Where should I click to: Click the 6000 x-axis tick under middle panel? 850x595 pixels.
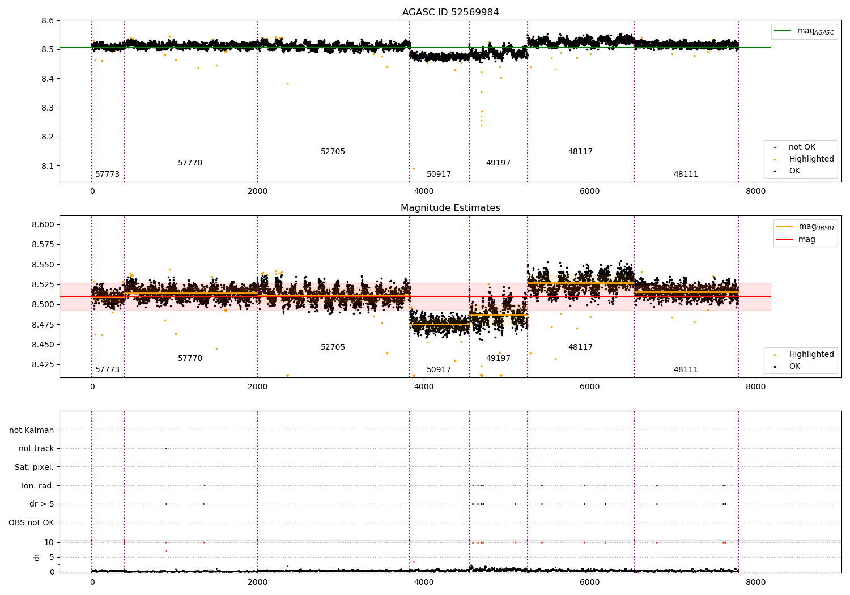click(x=589, y=386)
